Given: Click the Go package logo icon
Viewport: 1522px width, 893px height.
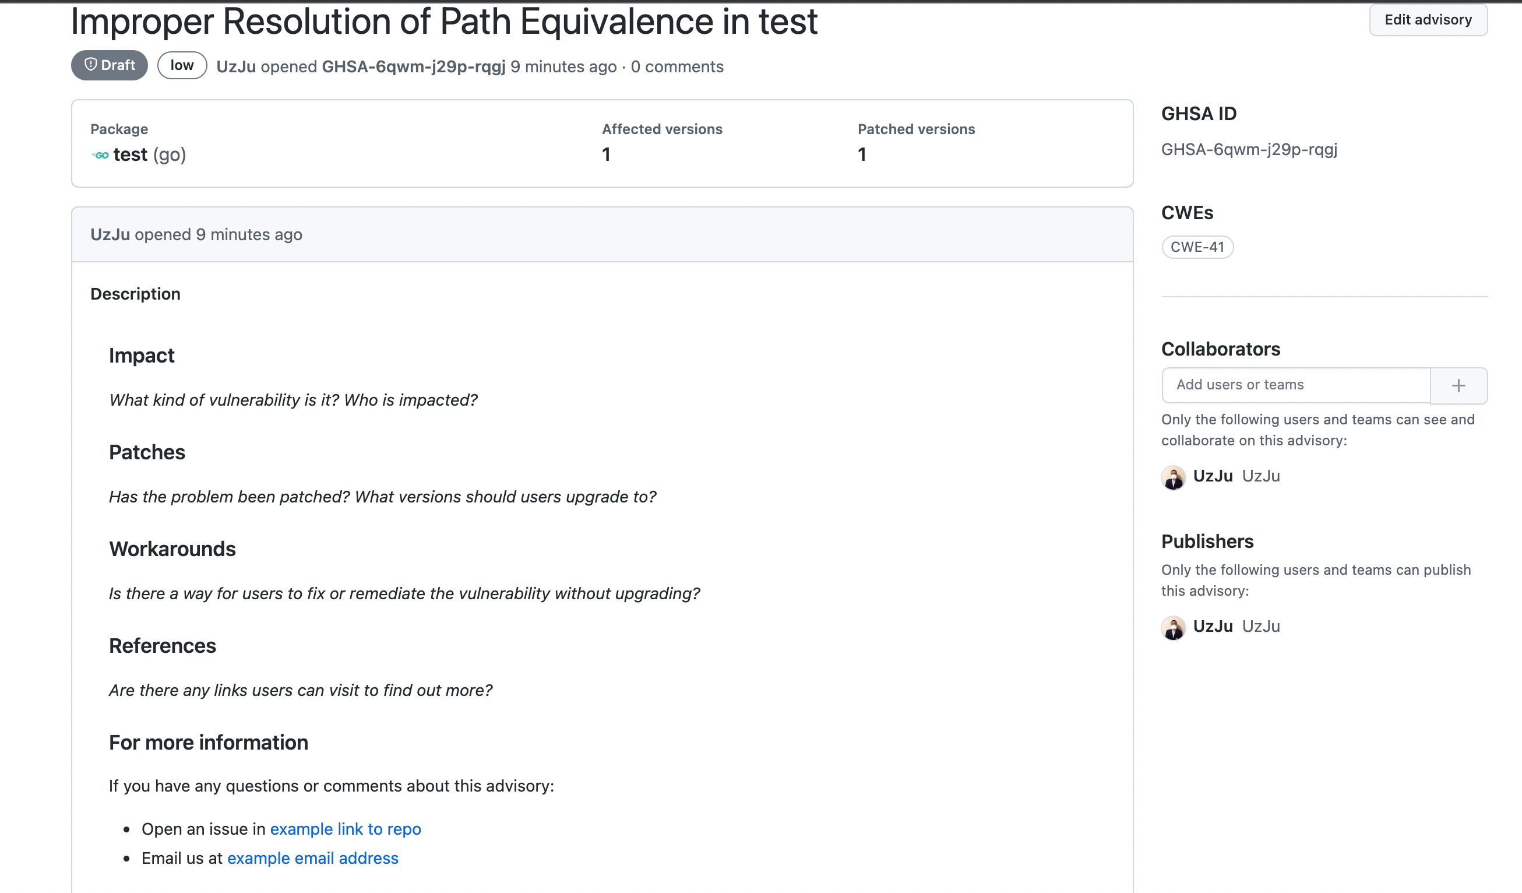Looking at the screenshot, I should coord(100,155).
